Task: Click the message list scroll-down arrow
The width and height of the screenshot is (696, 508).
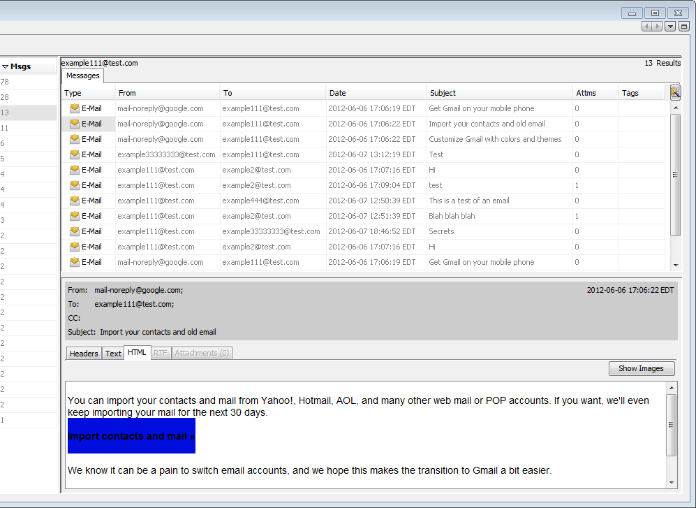Action: [x=675, y=266]
